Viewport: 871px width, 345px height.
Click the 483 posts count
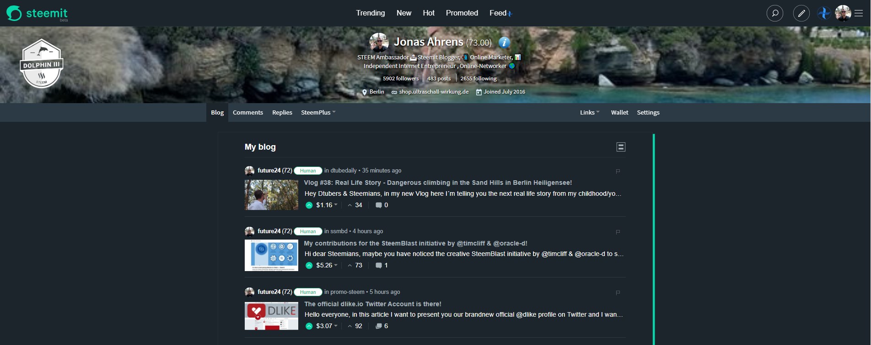coord(439,78)
